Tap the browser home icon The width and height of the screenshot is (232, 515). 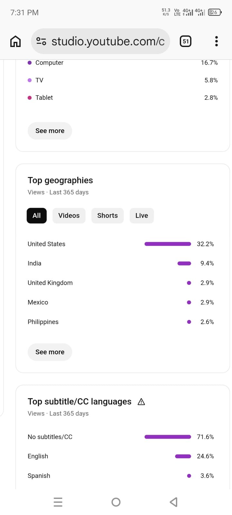(x=15, y=41)
